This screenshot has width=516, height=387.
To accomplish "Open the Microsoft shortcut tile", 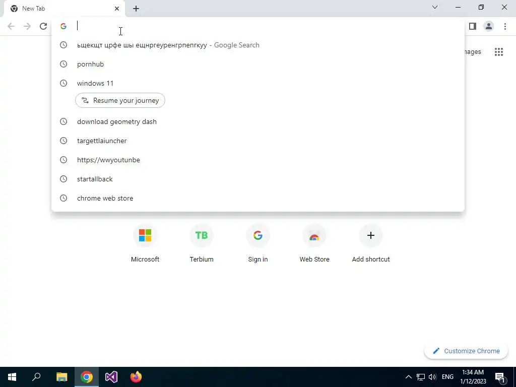I will pyautogui.click(x=145, y=243).
